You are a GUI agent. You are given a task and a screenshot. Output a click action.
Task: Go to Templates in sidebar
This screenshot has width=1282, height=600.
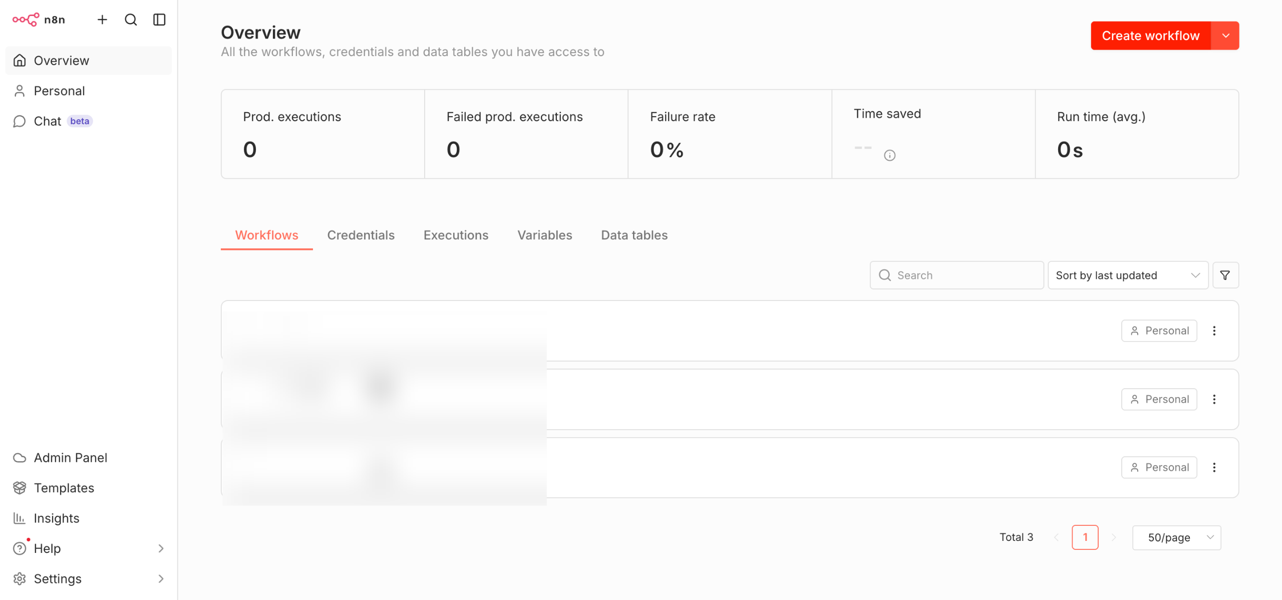pyautogui.click(x=64, y=488)
